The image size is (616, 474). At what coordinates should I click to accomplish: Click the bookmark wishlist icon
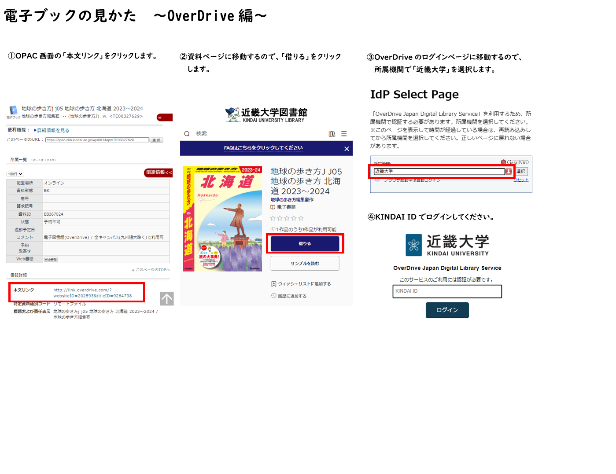[273, 284]
